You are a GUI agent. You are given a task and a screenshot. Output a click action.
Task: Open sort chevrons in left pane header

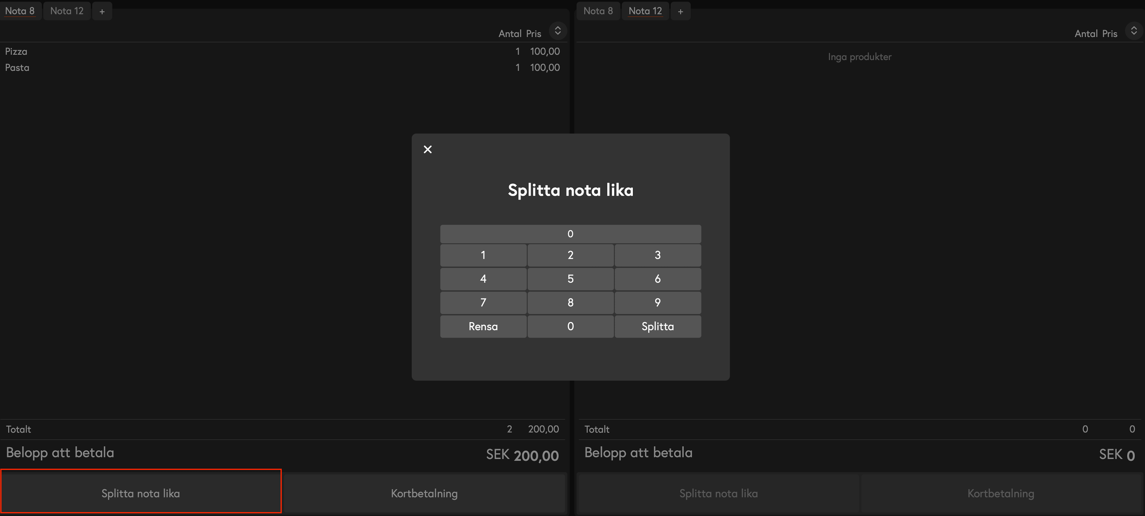(x=558, y=31)
